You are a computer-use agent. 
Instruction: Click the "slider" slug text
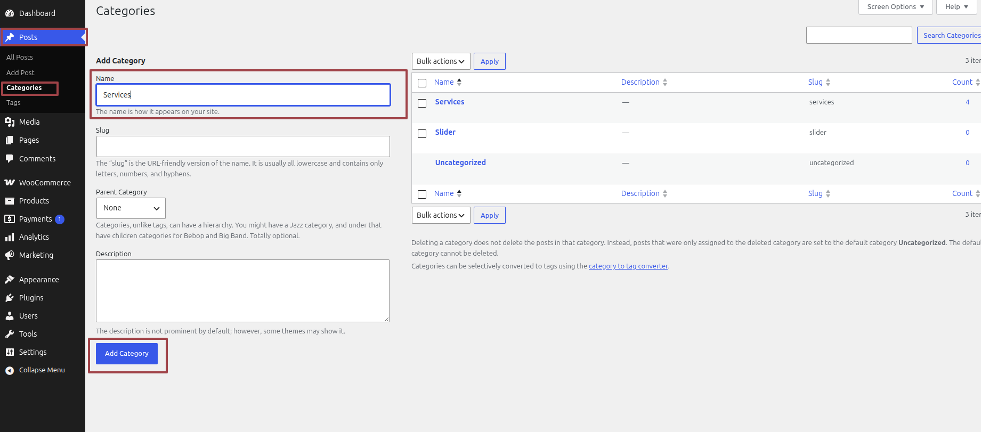click(x=818, y=133)
